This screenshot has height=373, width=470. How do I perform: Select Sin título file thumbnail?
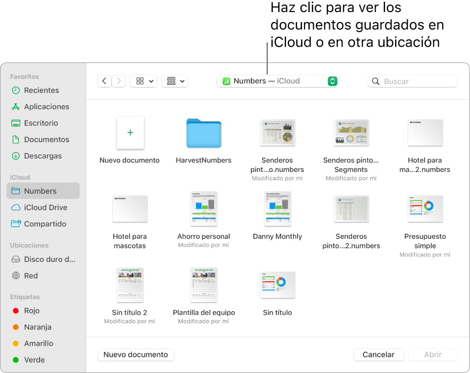[x=277, y=285]
